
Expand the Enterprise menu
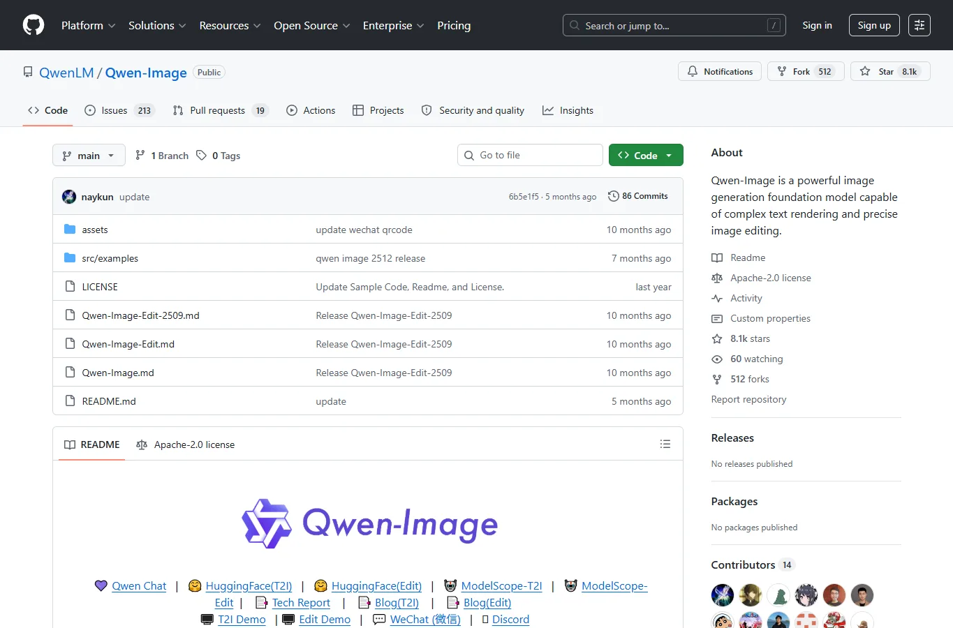click(x=393, y=25)
